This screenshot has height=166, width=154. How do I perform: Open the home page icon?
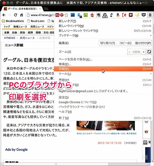point(21,15)
